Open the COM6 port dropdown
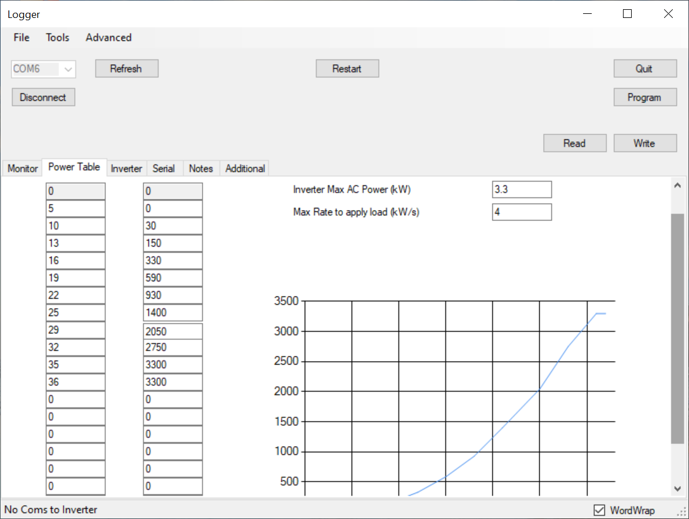This screenshot has height=519, width=689. (x=68, y=69)
